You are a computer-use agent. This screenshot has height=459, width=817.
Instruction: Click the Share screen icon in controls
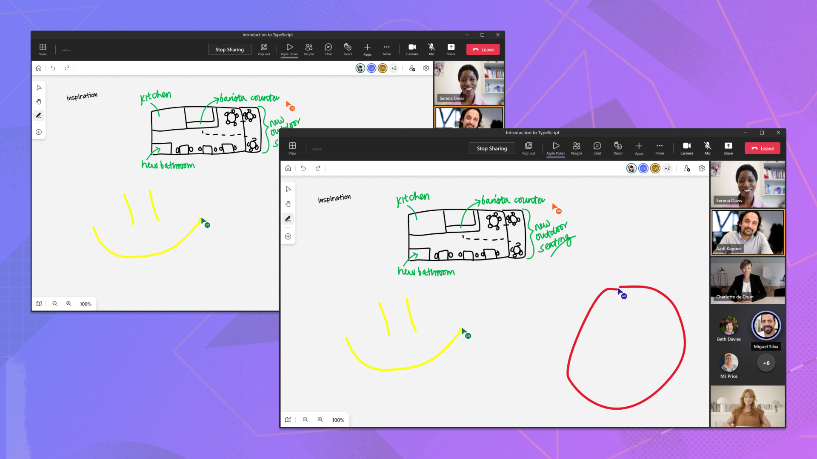tap(728, 148)
